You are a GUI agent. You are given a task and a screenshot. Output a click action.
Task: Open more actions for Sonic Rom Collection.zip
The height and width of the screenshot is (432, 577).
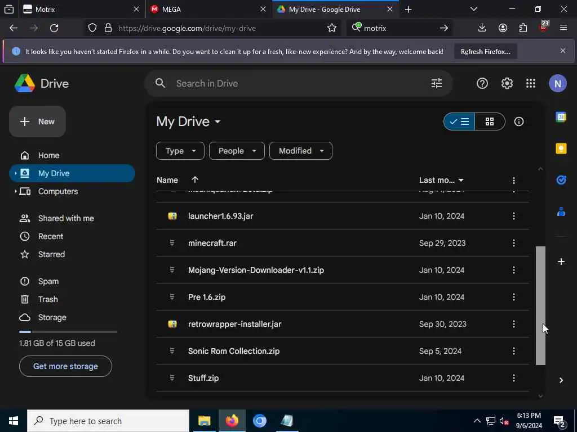tap(514, 351)
